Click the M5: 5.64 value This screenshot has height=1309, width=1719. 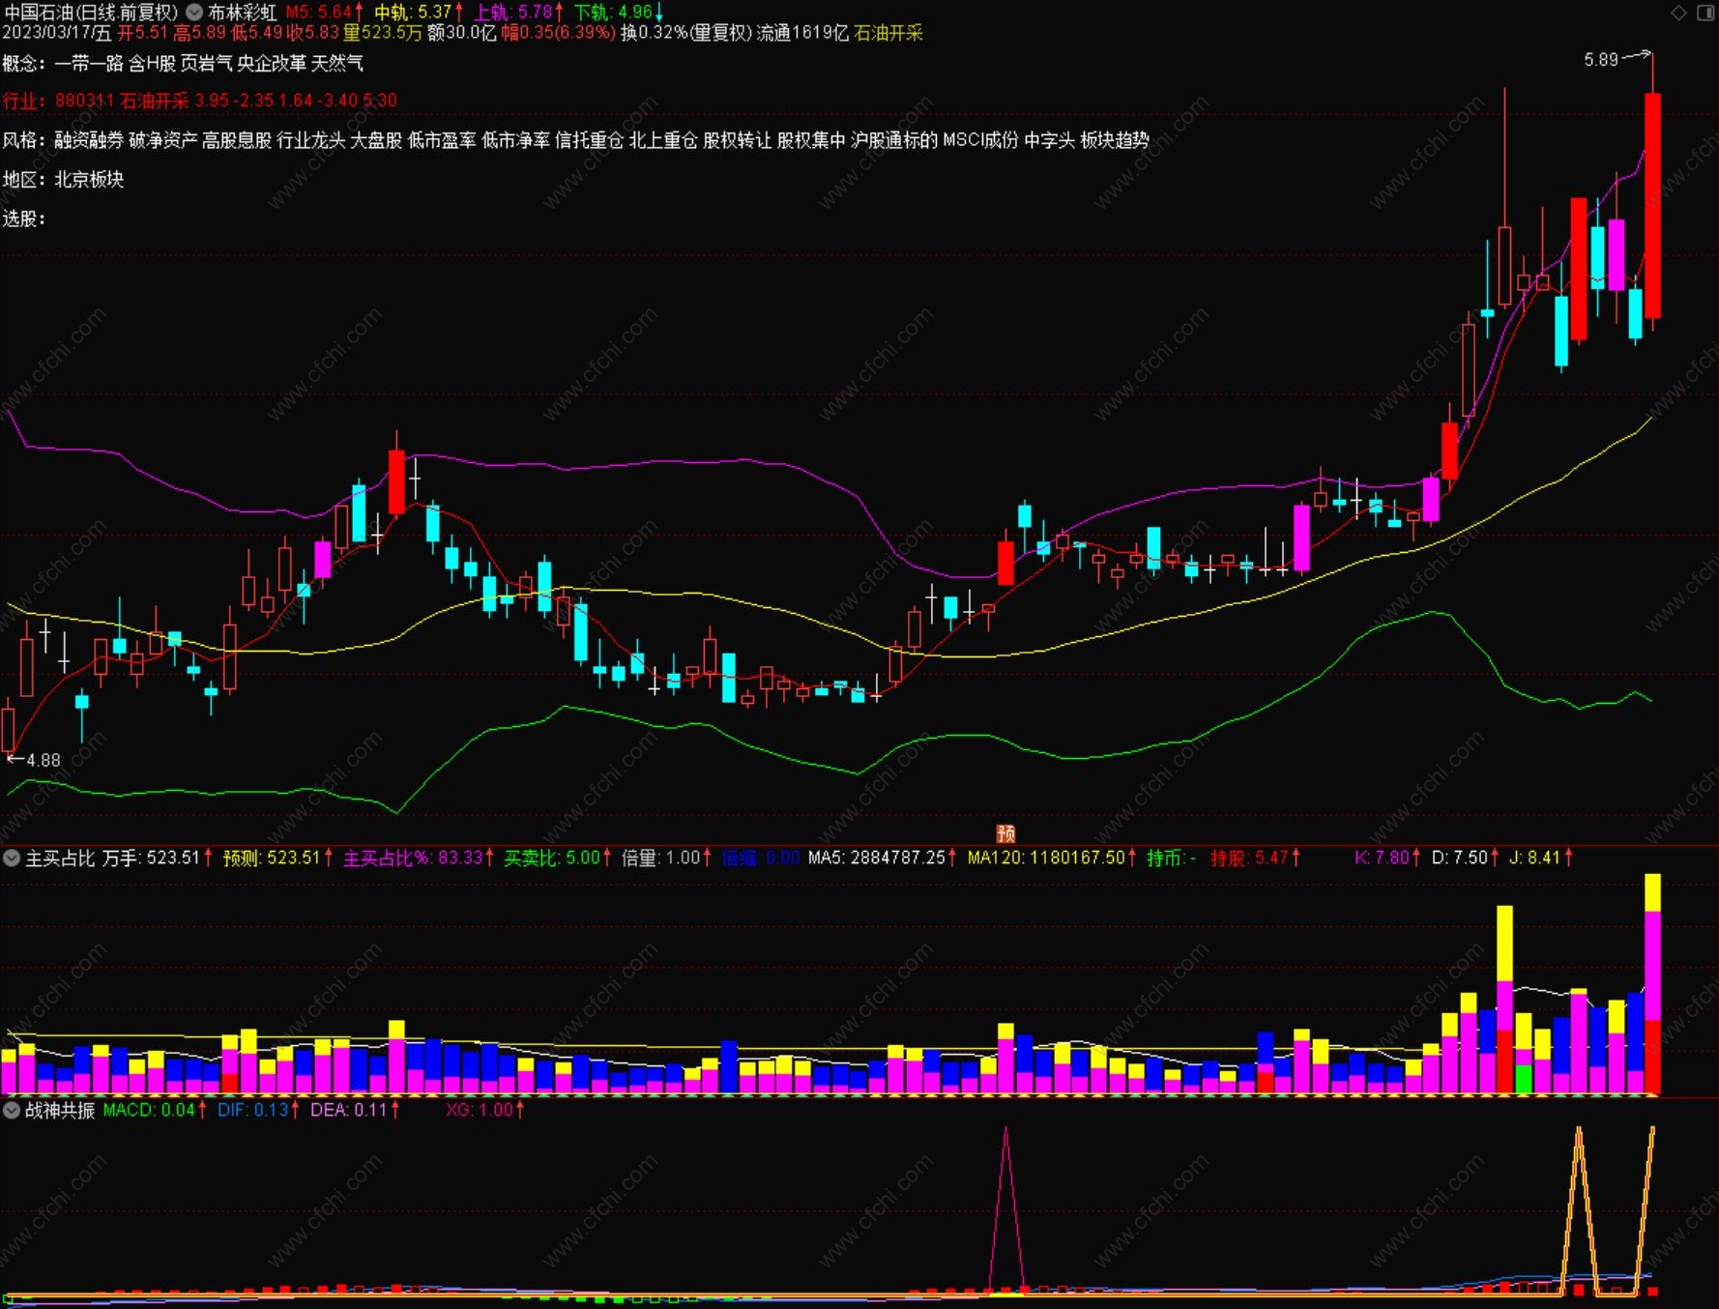[325, 13]
